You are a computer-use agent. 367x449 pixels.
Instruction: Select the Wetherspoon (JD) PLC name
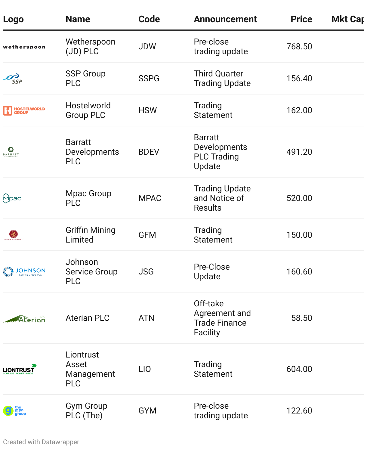point(90,47)
